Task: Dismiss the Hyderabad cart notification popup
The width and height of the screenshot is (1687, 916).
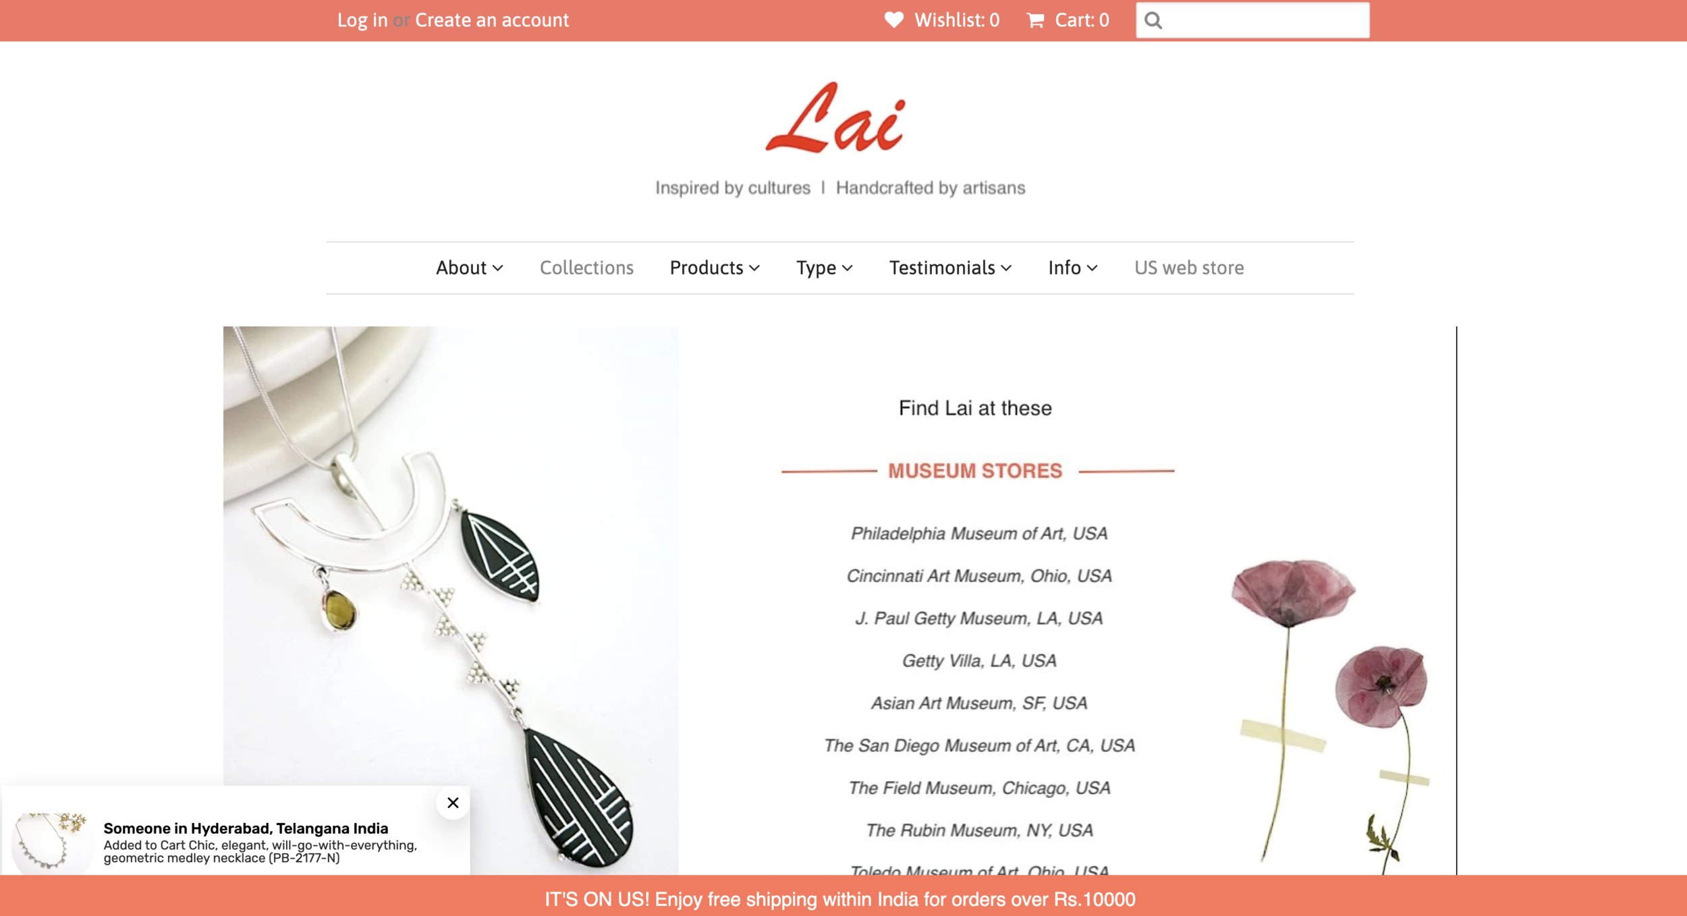Action: [x=453, y=803]
